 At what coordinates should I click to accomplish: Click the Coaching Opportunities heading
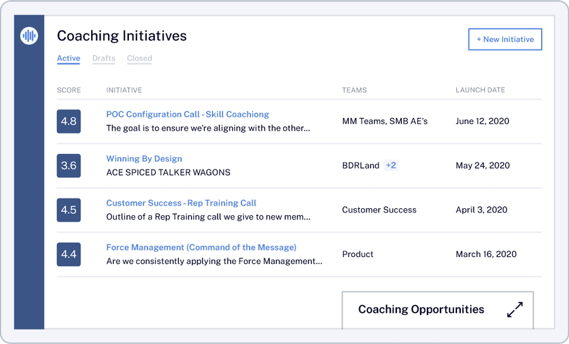(421, 309)
